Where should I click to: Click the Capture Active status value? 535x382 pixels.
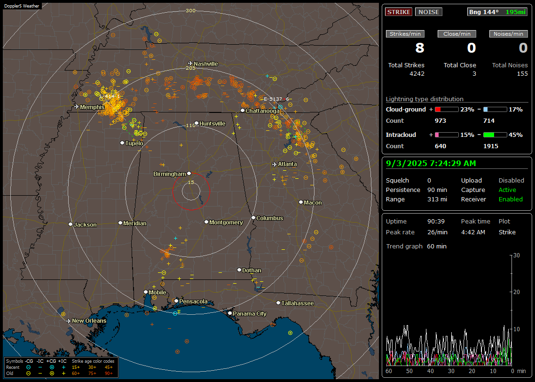click(x=507, y=190)
